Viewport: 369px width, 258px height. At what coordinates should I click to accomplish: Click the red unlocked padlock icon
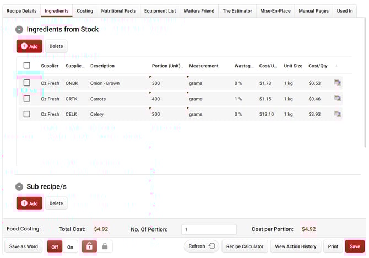[89, 246]
